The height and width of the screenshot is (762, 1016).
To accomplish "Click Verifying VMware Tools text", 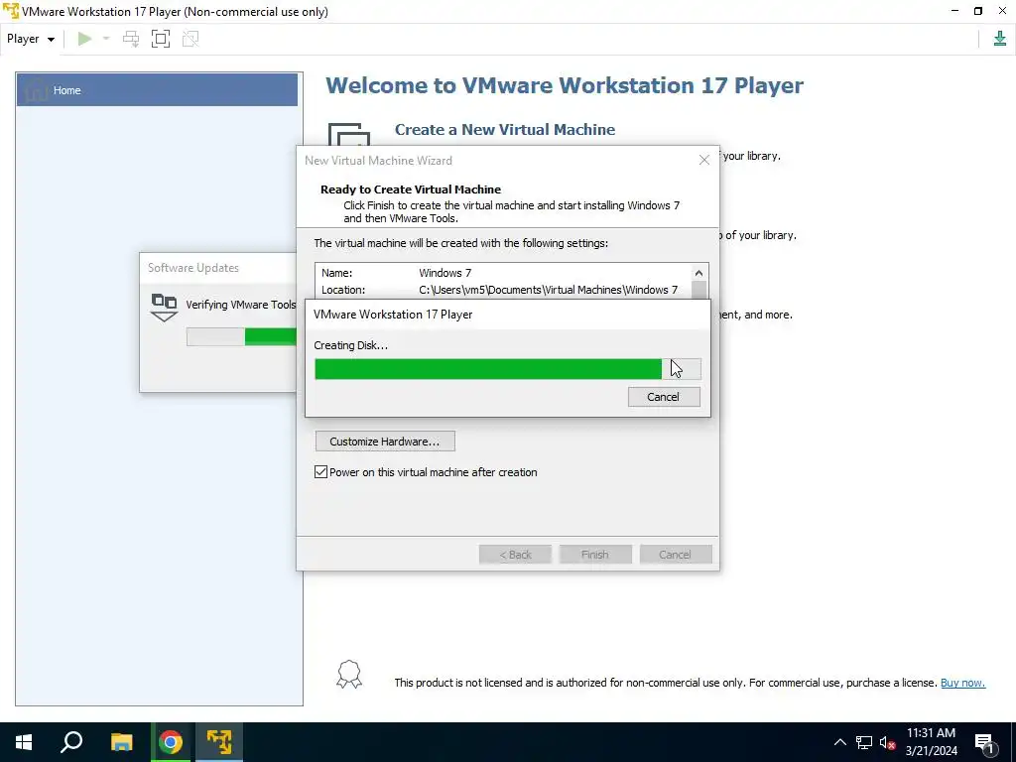I will pyautogui.click(x=240, y=305).
